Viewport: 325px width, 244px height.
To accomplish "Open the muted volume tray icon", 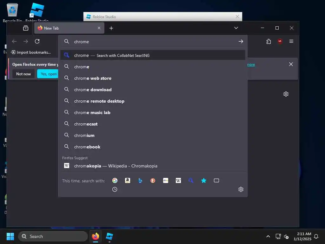I will pyautogui.click(x=286, y=236).
